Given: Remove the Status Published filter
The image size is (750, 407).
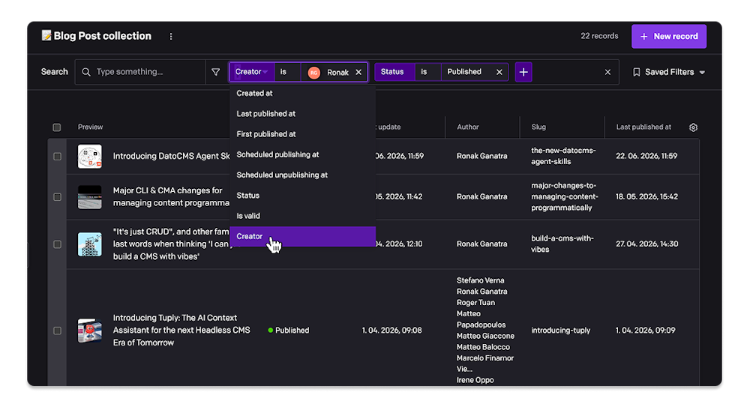Looking at the screenshot, I should pyautogui.click(x=499, y=72).
